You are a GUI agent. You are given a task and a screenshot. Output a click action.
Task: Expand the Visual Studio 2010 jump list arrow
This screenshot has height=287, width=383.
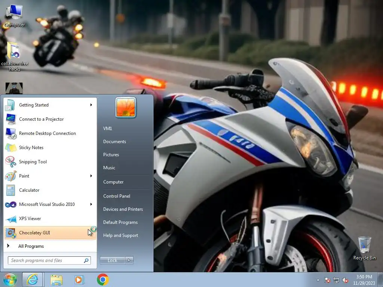tap(91, 204)
